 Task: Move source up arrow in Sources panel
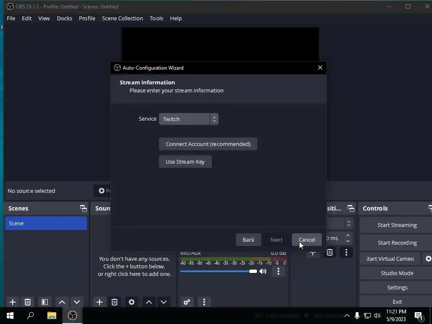click(x=149, y=302)
